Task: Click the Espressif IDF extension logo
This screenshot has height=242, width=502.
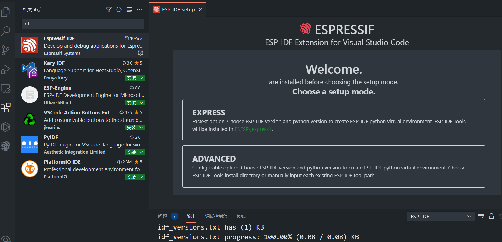Action: coord(30,45)
